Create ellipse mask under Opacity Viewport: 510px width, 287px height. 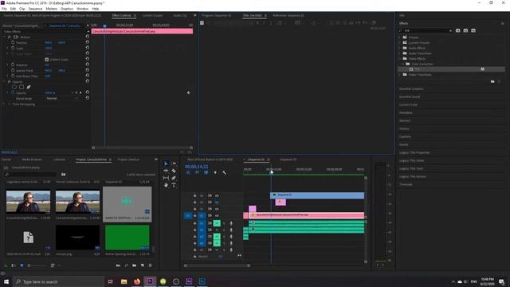tap(14, 87)
